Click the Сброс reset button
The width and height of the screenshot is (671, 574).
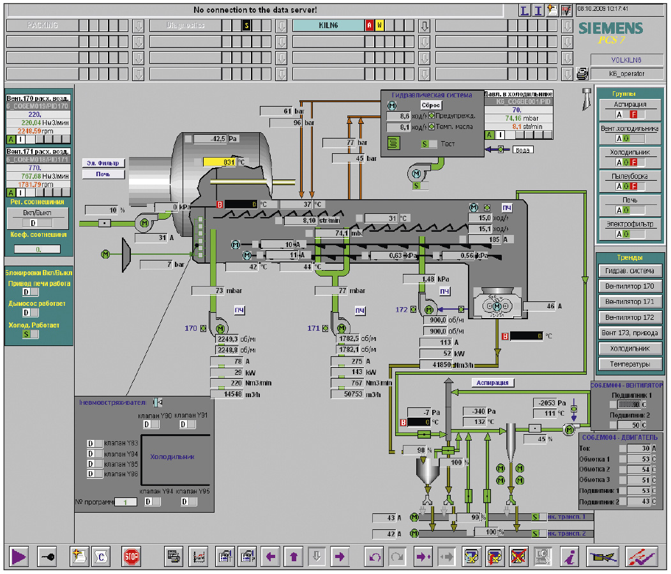point(430,105)
